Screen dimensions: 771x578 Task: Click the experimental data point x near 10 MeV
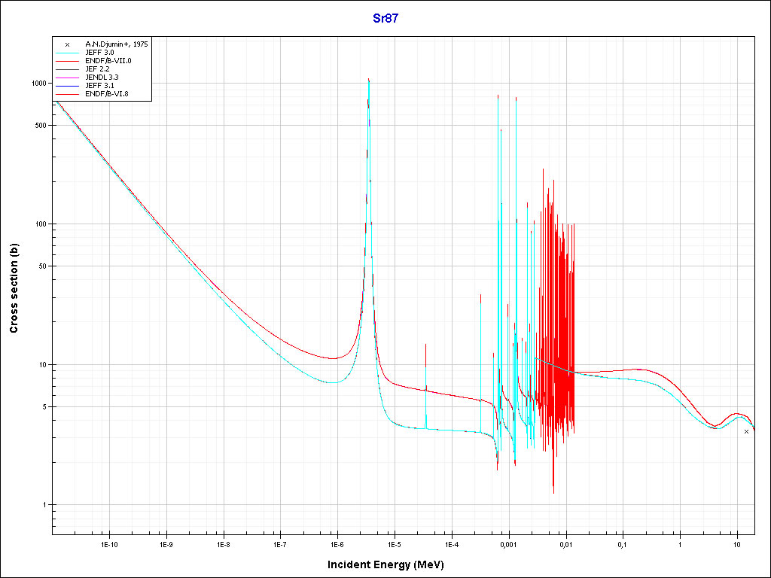[746, 431]
